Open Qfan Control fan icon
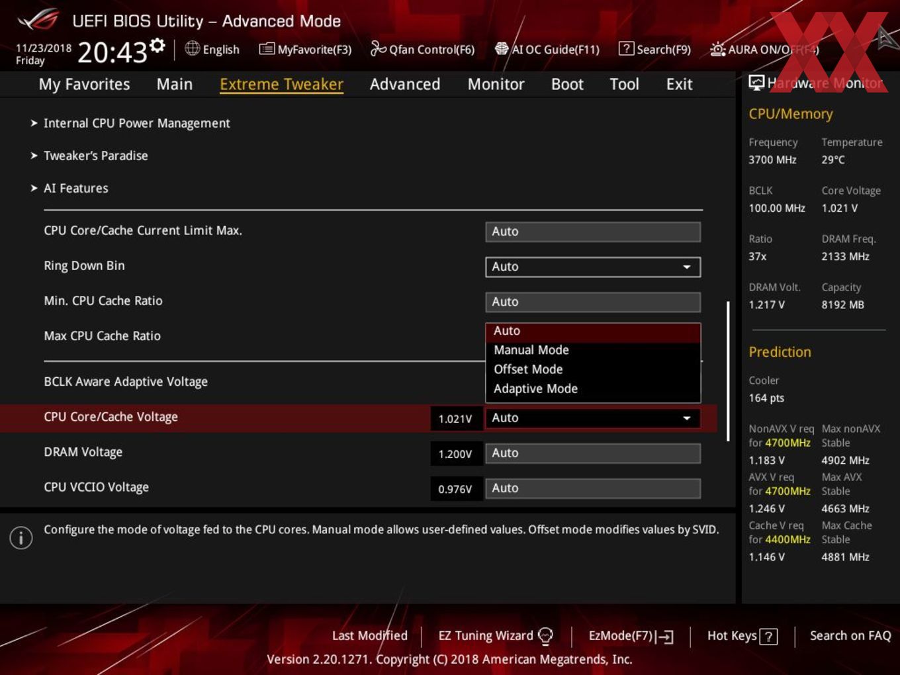 pos(378,48)
